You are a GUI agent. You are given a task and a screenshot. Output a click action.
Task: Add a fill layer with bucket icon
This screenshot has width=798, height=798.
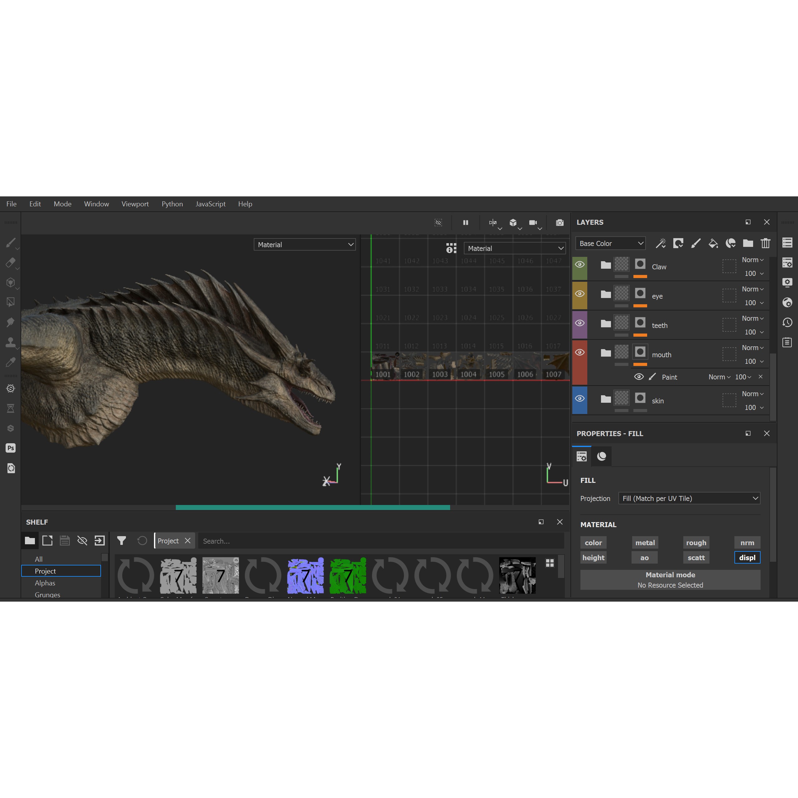[x=713, y=243]
